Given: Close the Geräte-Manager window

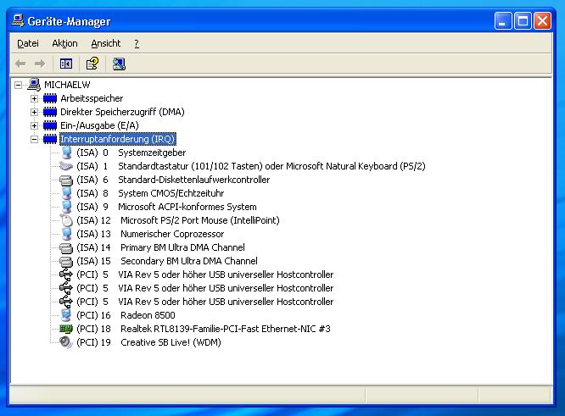Looking at the screenshot, I should coord(542,21).
